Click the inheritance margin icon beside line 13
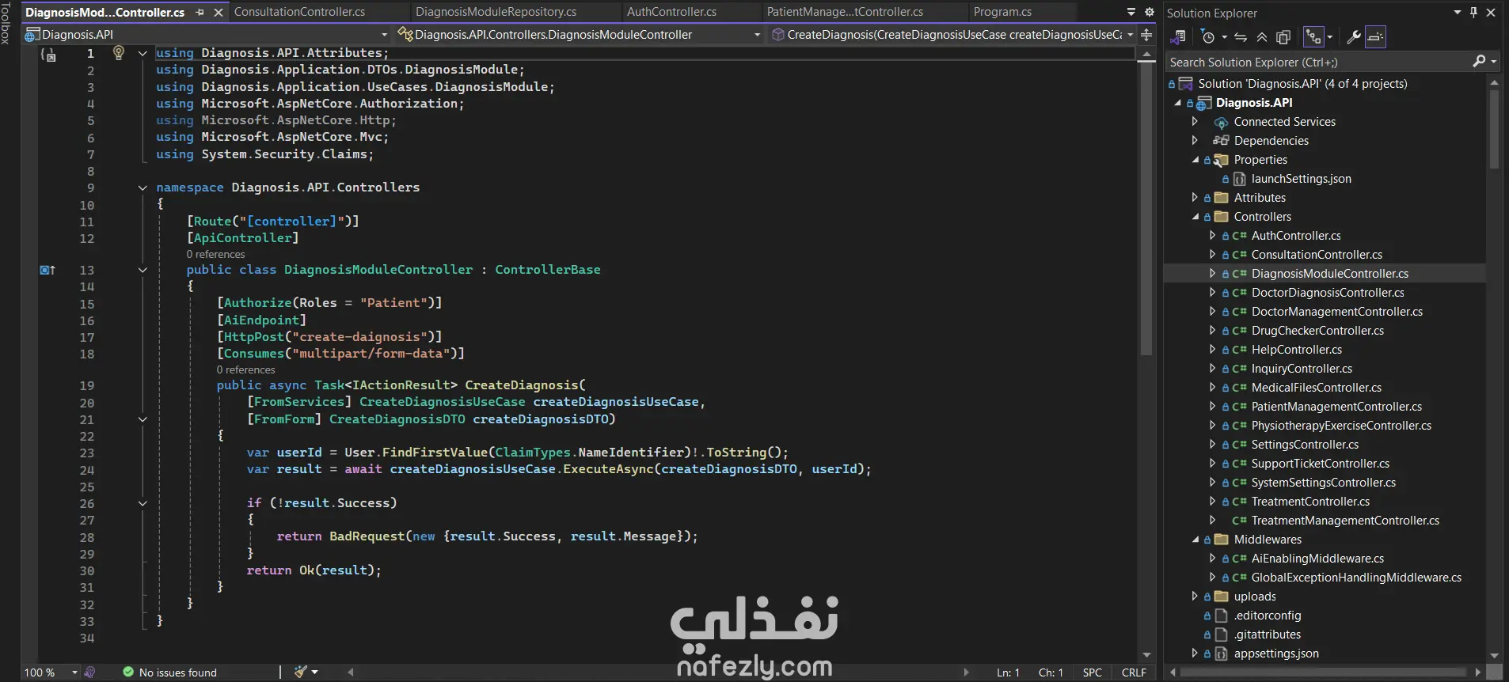This screenshot has width=1509, height=682. [x=48, y=270]
